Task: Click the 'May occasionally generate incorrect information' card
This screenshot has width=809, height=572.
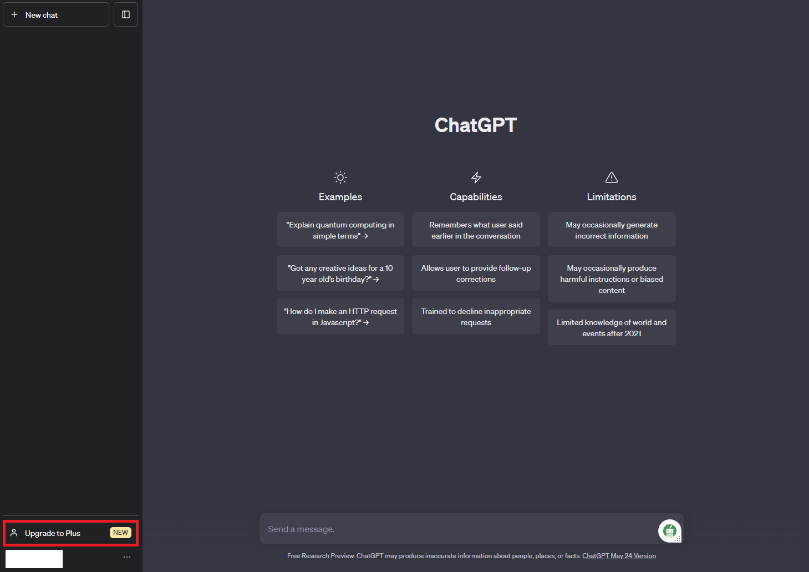Action: [x=612, y=230]
